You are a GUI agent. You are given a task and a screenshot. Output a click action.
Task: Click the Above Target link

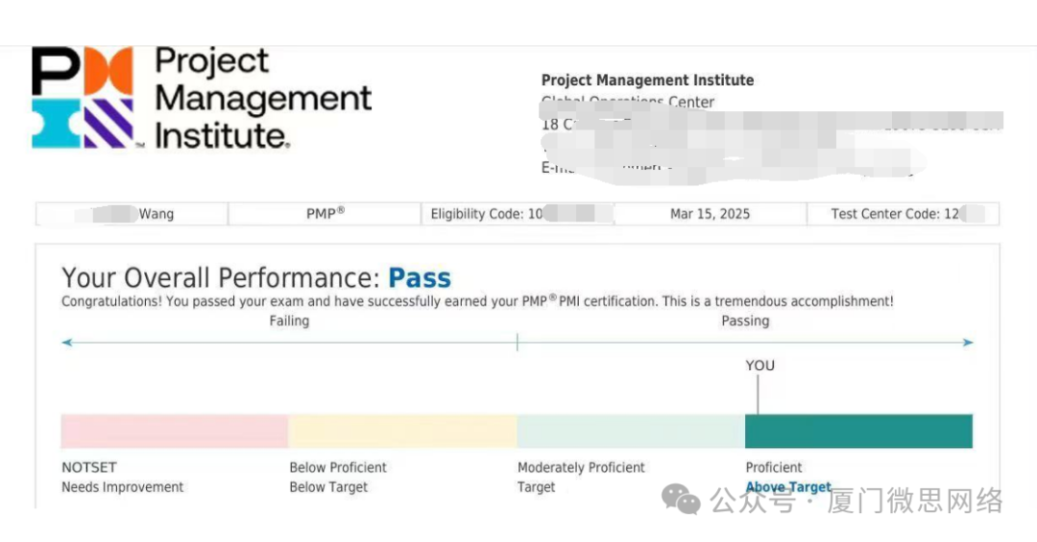click(788, 487)
